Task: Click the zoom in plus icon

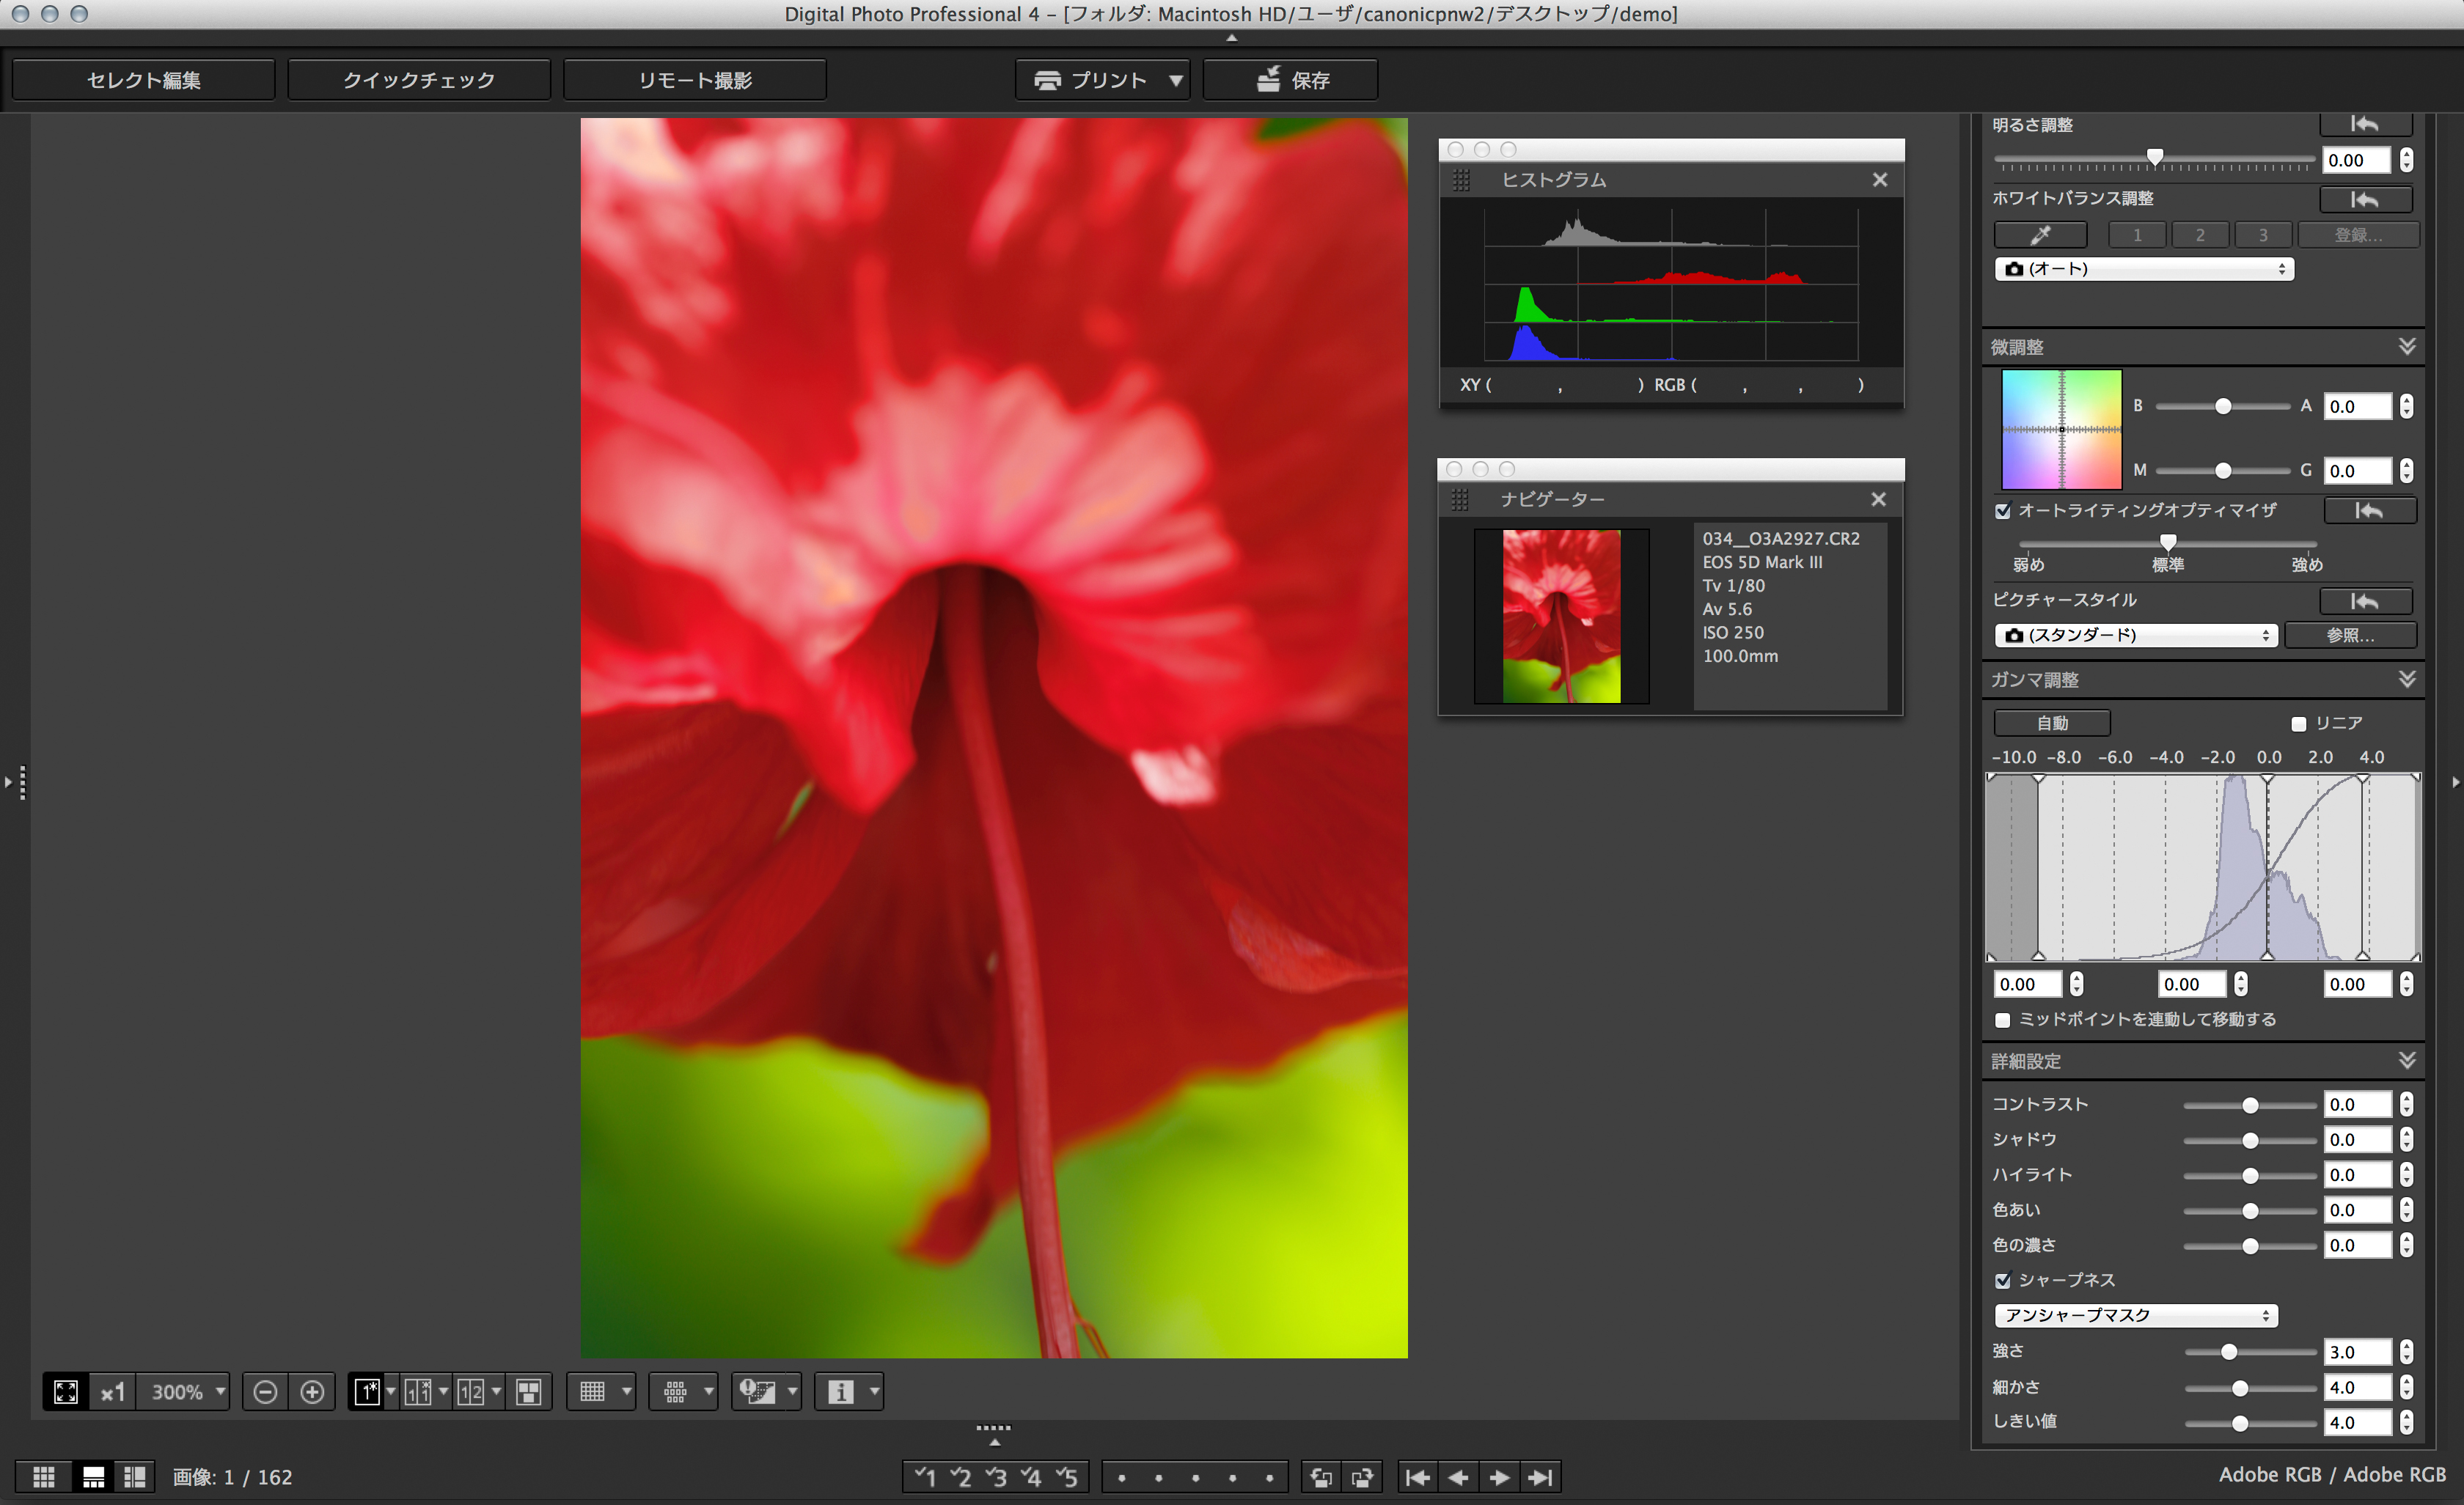Action: (x=312, y=1391)
